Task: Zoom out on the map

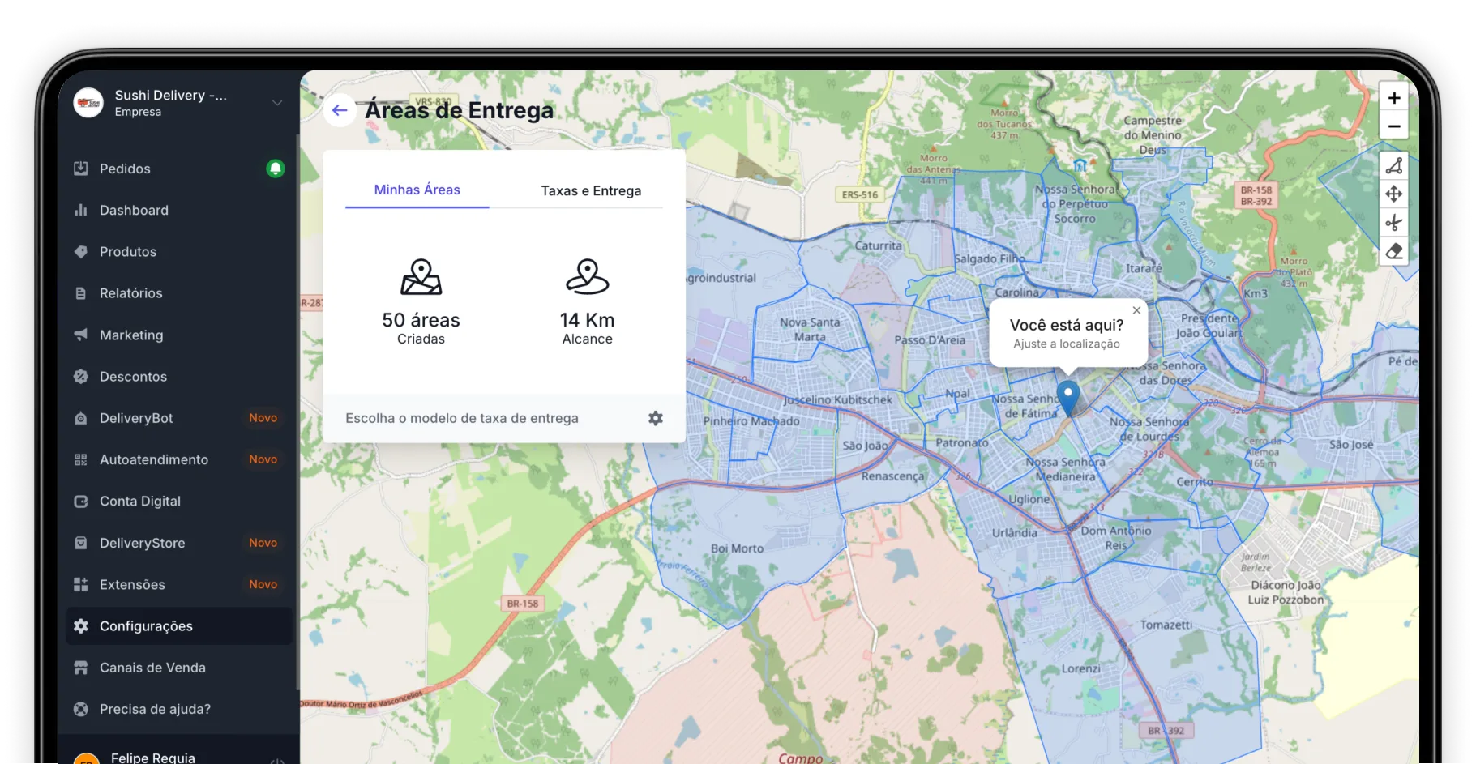Action: point(1394,126)
